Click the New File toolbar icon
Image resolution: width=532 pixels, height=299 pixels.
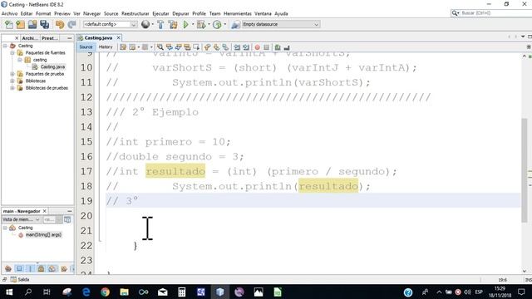(x=9, y=24)
